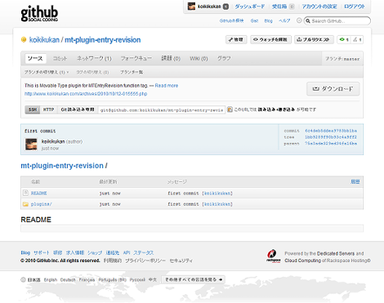Screen dimensions: 384x303
Task: Open アカウントの設定 link
Action: 319,7
